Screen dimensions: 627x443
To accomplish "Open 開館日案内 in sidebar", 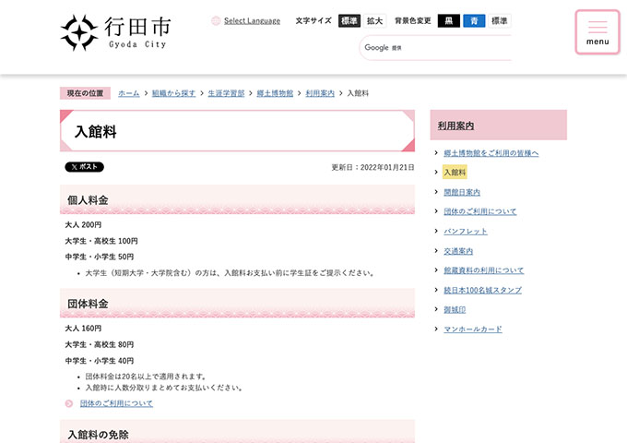I will coord(462,192).
